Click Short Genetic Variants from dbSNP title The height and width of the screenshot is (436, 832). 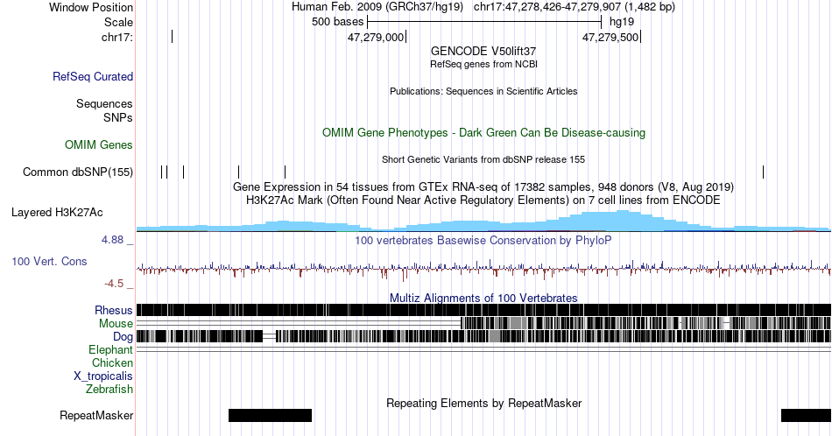(x=483, y=159)
